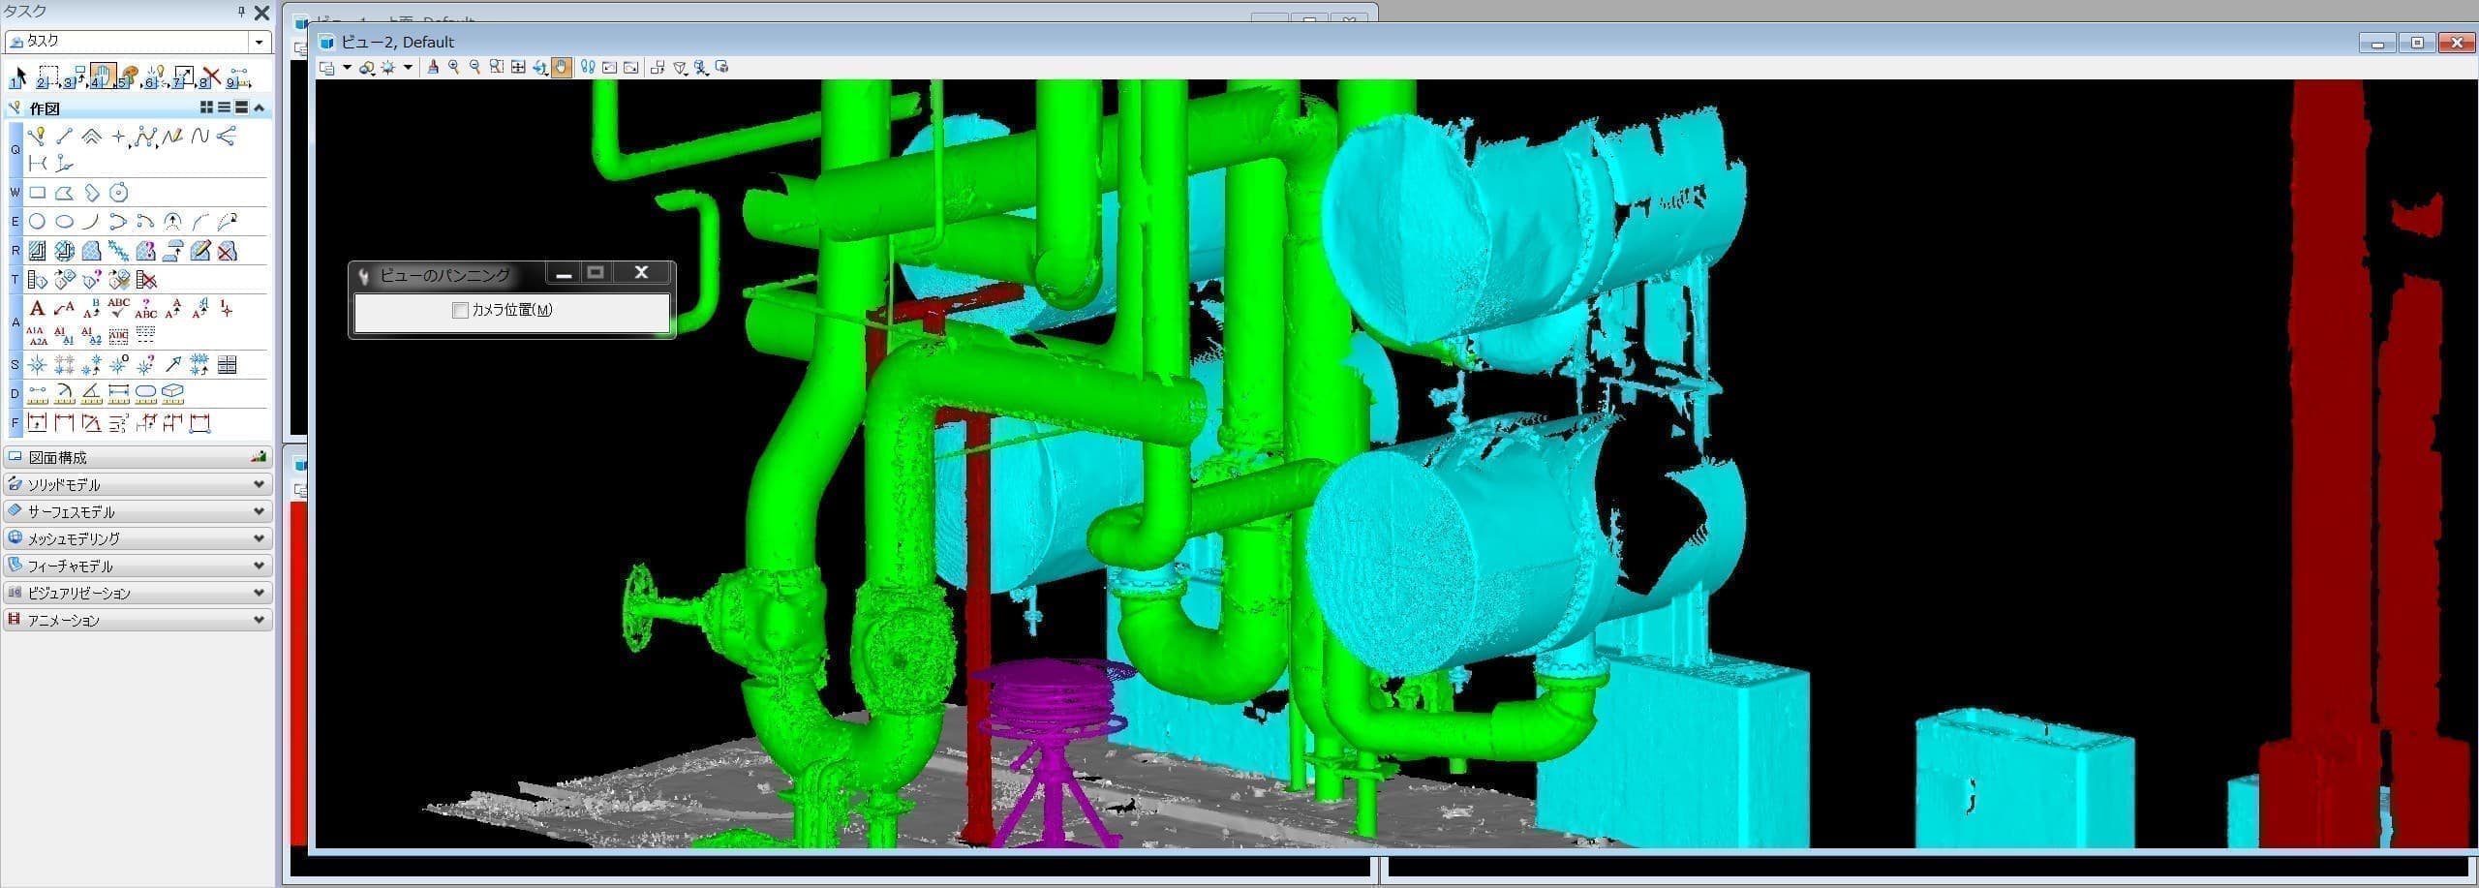The height and width of the screenshot is (888, 2479).
Task: Select the Walk footsteps tool
Action: point(587,67)
